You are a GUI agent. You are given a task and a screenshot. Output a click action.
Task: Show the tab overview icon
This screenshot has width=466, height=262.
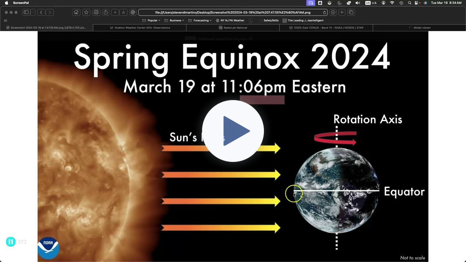click(x=351, y=12)
